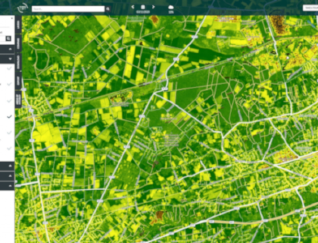Screen dimensions: 318x243
Task: Click the cloud coverage icon in top bar
Action: pos(170,7)
